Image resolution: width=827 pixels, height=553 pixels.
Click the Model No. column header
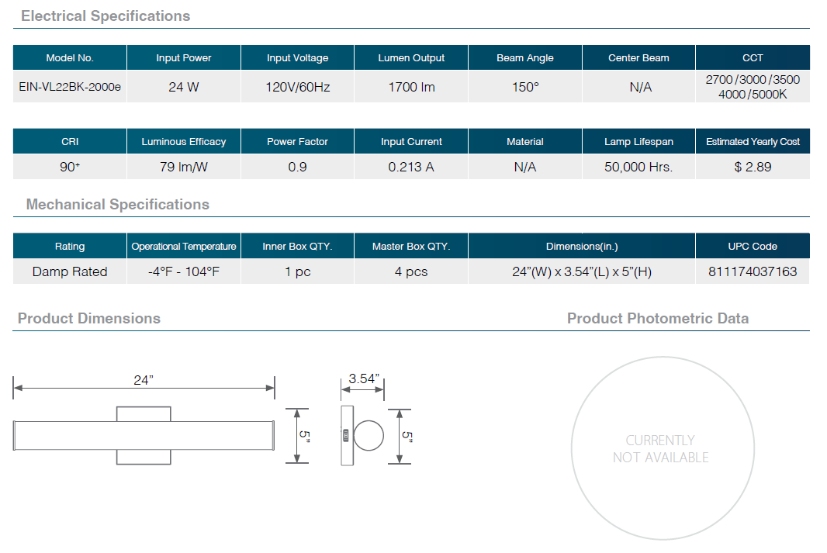click(x=70, y=58)
